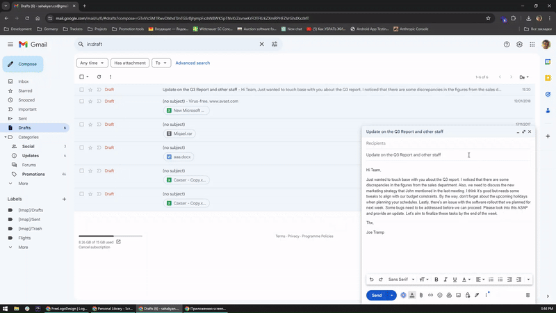Image resolution: width=556 pixels, height=313 pixels.
Task: Tick checkbox for the Virus-free avast draft
Action: pos(81,101)
